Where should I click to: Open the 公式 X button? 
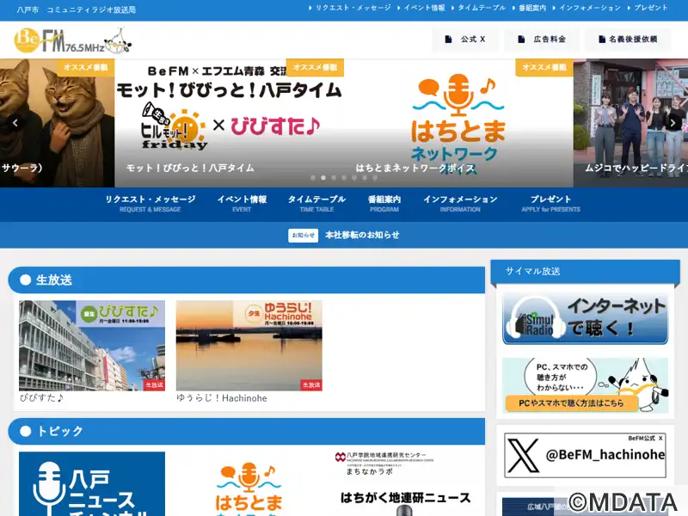point(465,40)
